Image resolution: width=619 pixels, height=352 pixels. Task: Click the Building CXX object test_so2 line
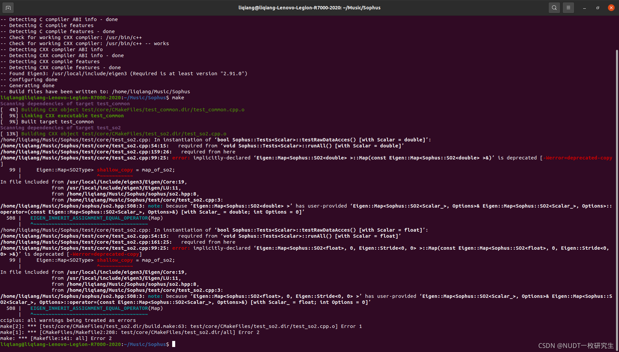tap(100, 133)
